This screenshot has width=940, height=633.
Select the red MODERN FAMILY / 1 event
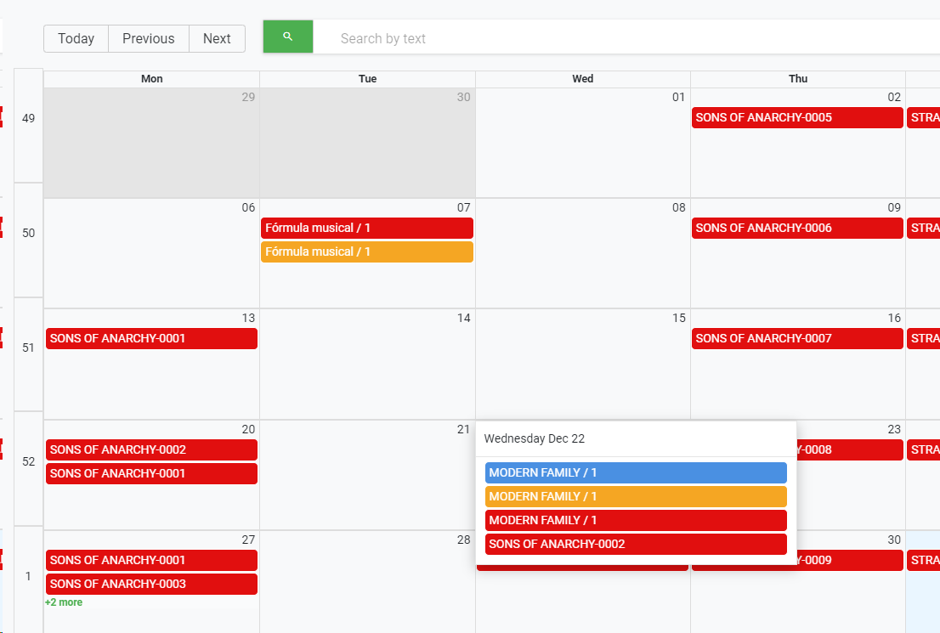(x=635, y=520)
